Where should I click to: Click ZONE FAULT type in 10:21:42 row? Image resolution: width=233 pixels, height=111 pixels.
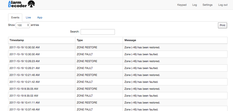[x=85, y=82]
